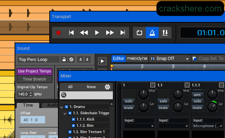Toggle Use Project Tempo

(35, 71)
